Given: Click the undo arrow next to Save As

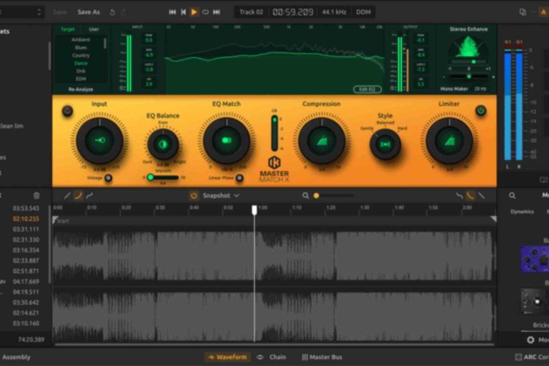Looking at the screenshot, I should pyautogui.click(x=112, y=12).
